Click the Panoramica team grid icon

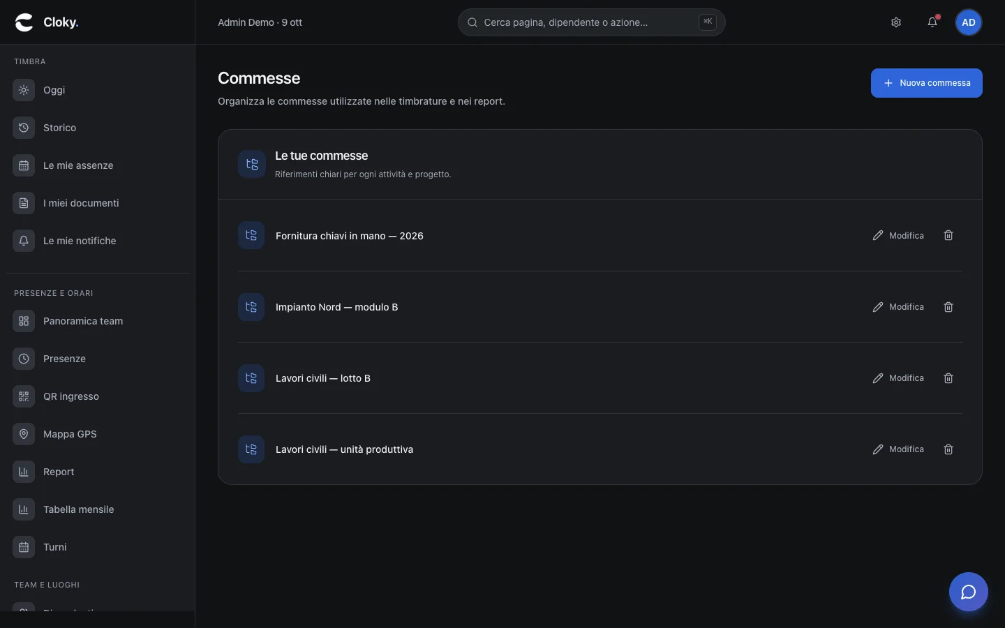point(24,321)
